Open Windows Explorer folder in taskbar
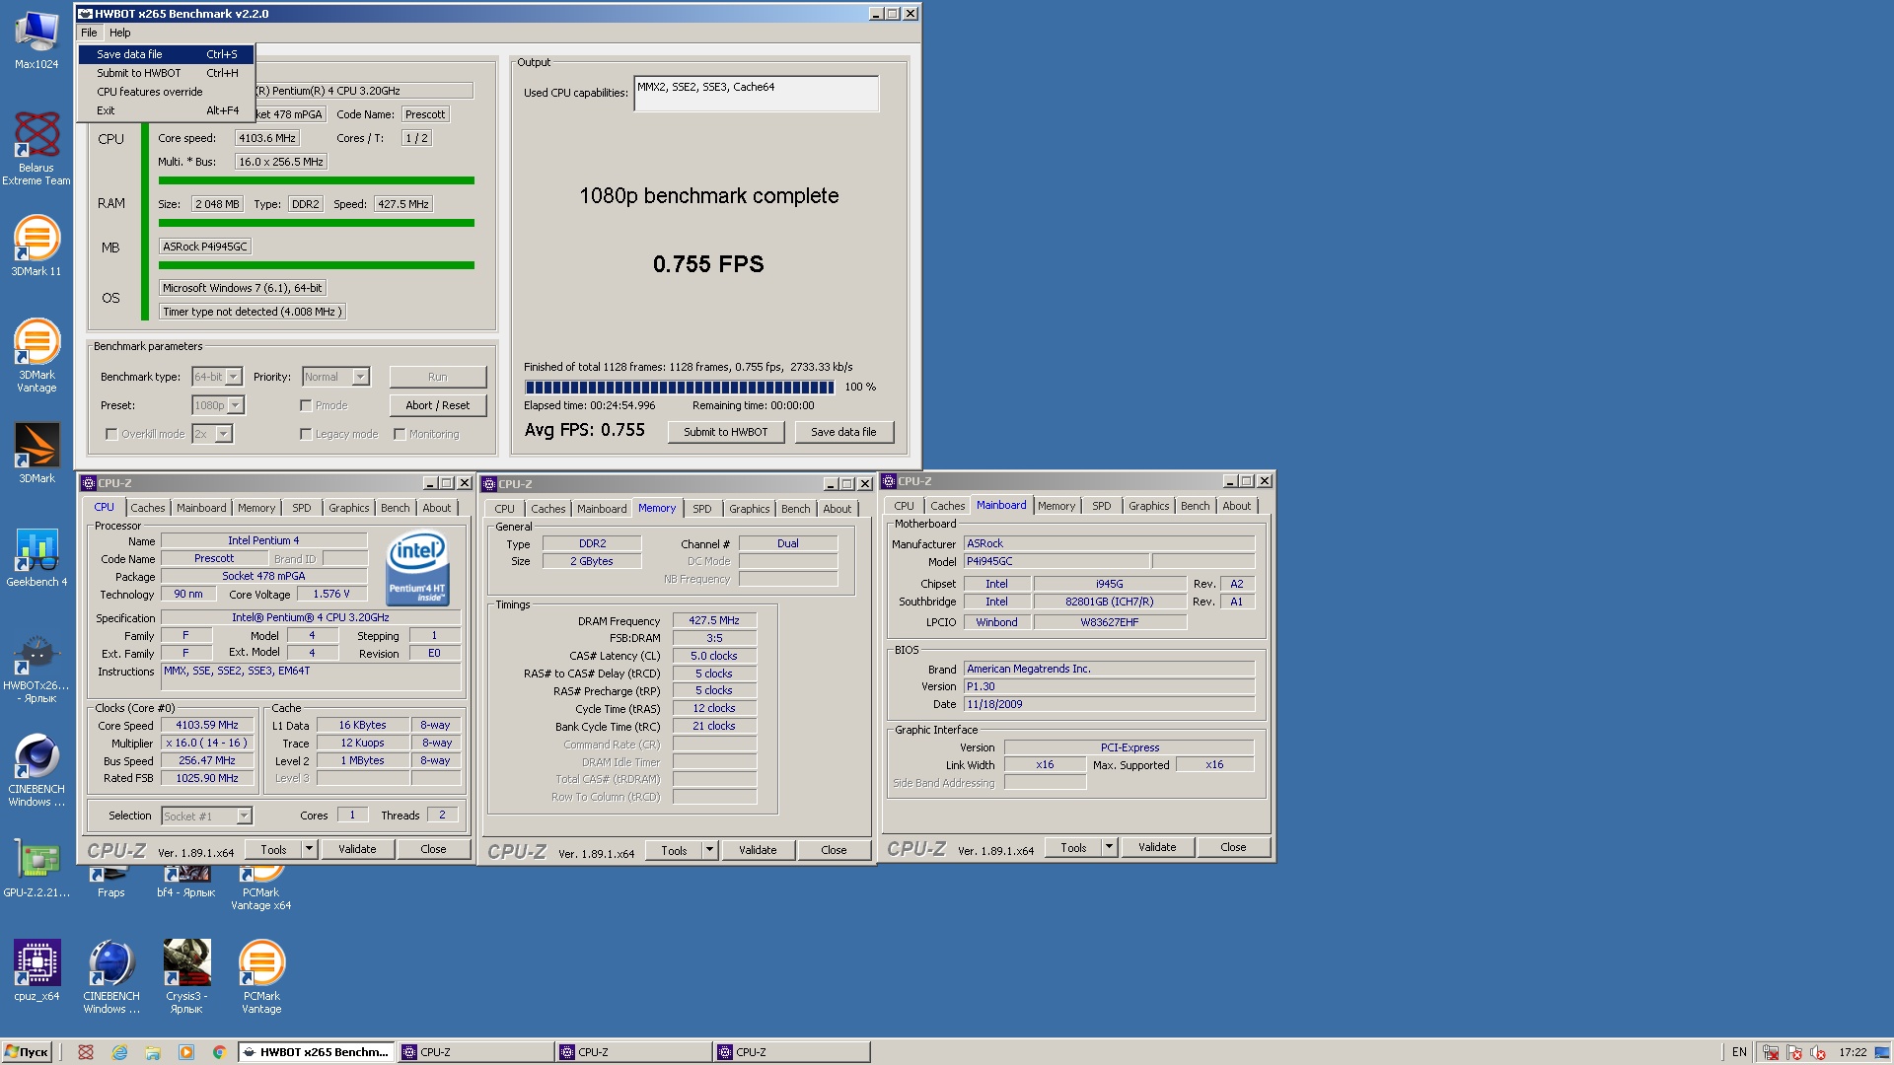Screen dimensions: 1894x1065 (153, 1052)
